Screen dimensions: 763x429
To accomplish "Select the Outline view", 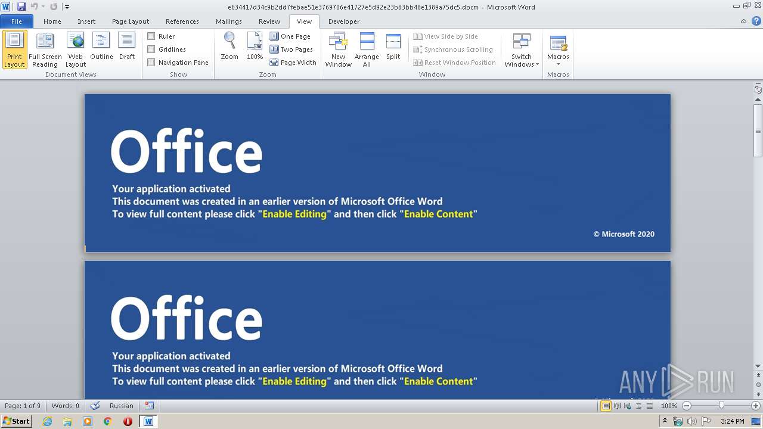I will coord(101,46).
